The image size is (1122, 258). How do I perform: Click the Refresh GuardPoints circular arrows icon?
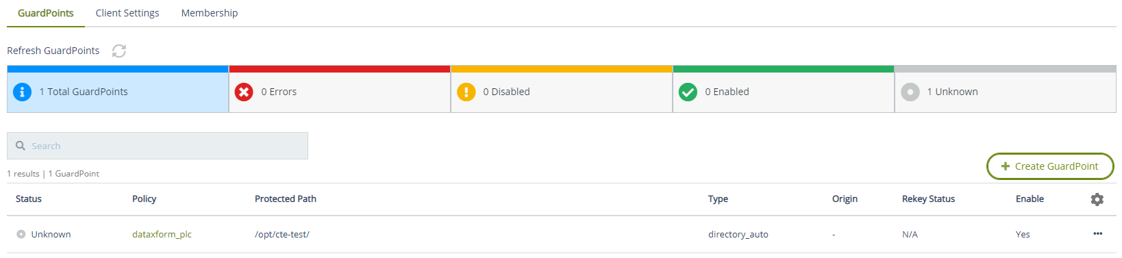(x=119, y=51)
